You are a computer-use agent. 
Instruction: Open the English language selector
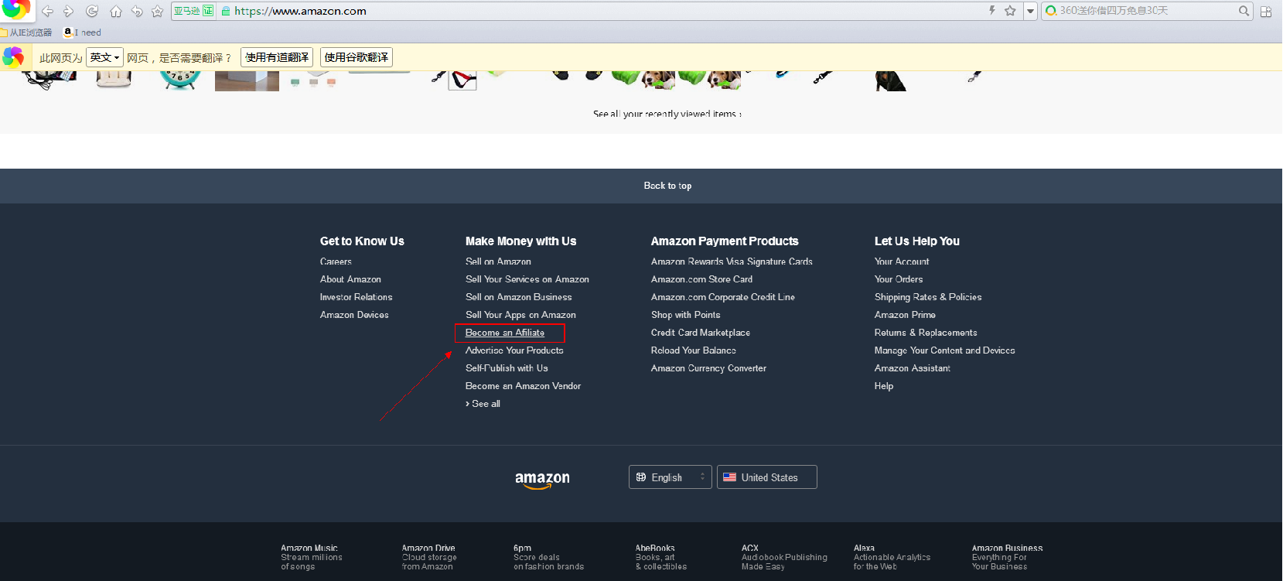click(671, 477)
